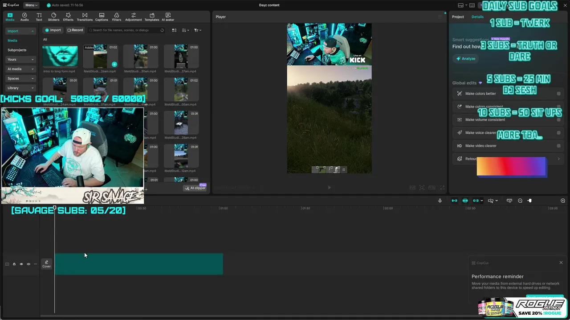Open the Audio panel
Screen dimensions: 570x320
click(24, 17)
